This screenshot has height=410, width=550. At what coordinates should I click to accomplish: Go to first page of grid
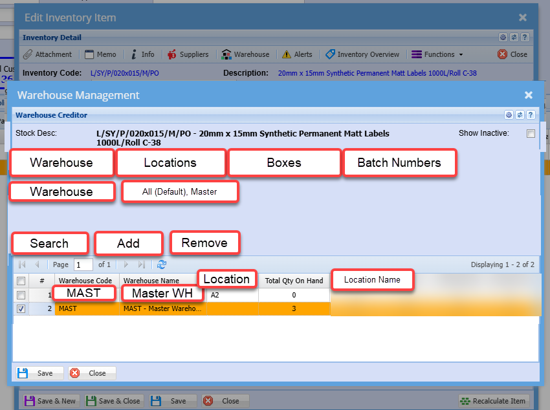(x=22, y=264)
